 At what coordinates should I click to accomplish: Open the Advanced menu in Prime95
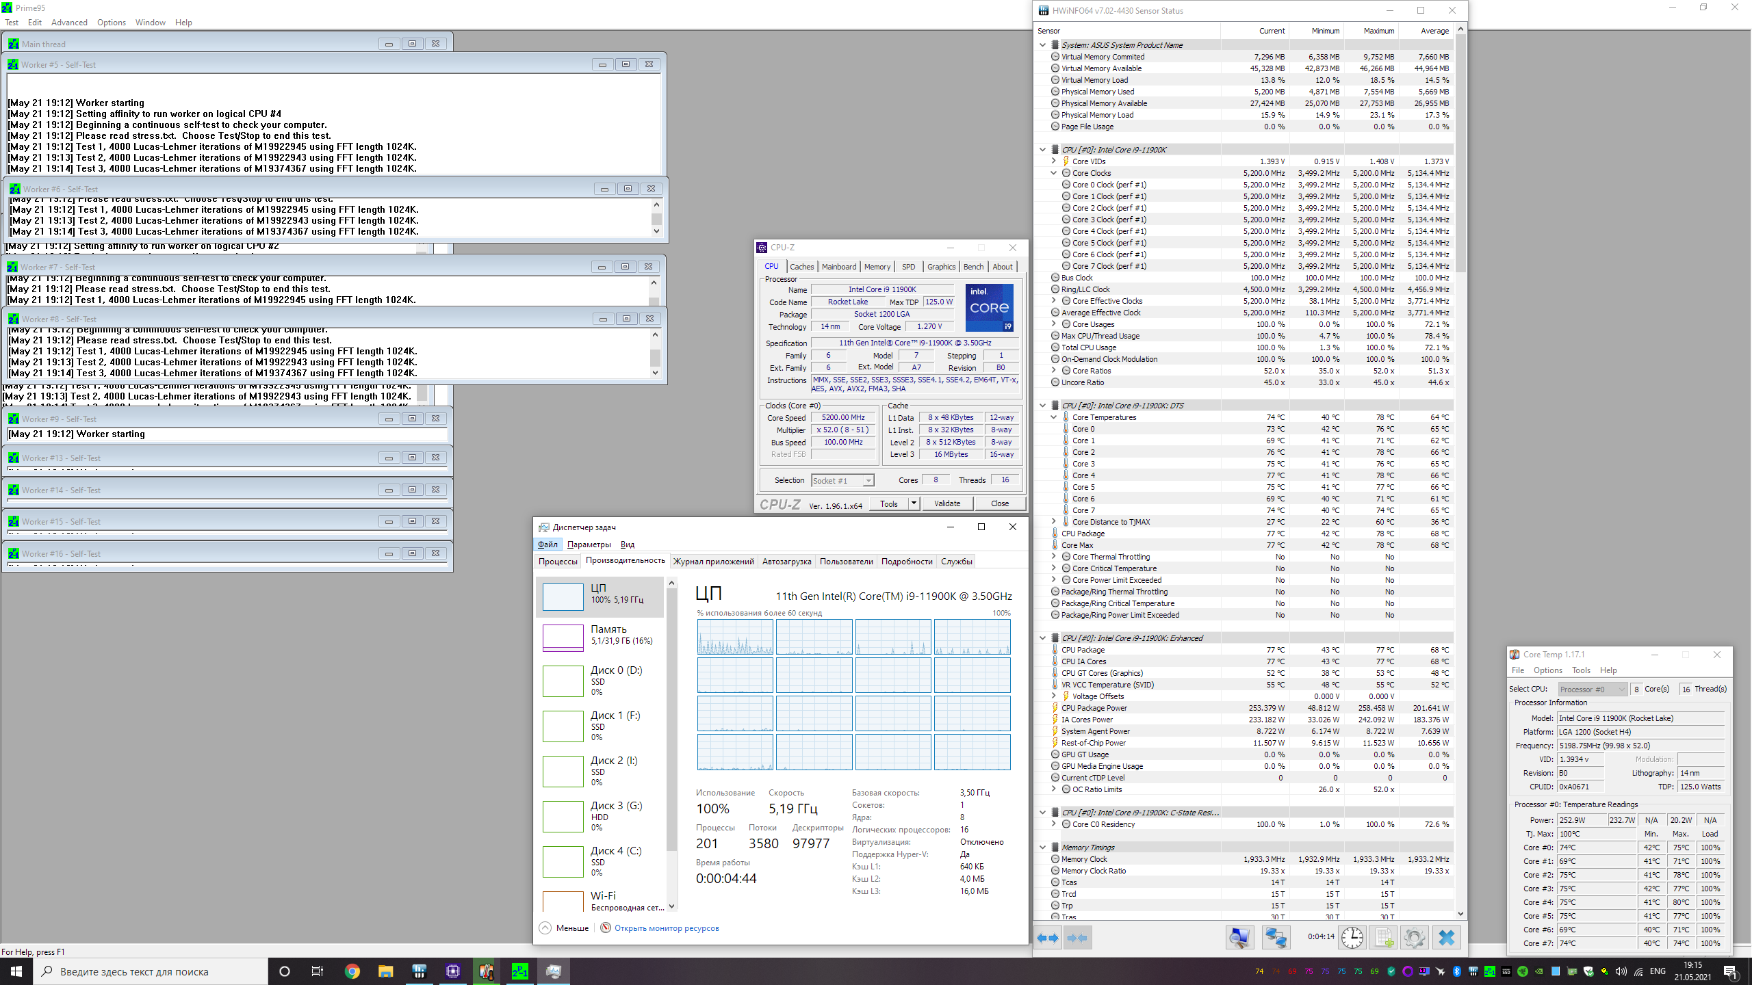[69, 23]
